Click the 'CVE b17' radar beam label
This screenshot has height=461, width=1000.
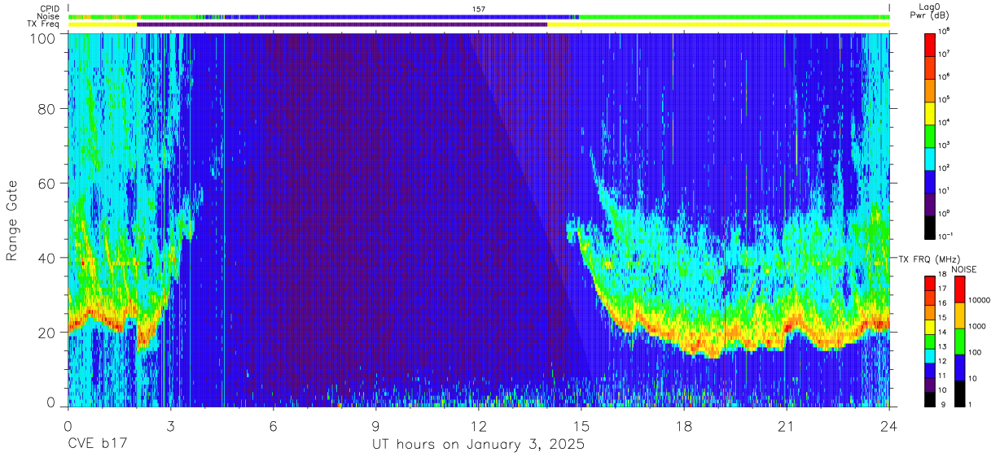tap(98, 445)
